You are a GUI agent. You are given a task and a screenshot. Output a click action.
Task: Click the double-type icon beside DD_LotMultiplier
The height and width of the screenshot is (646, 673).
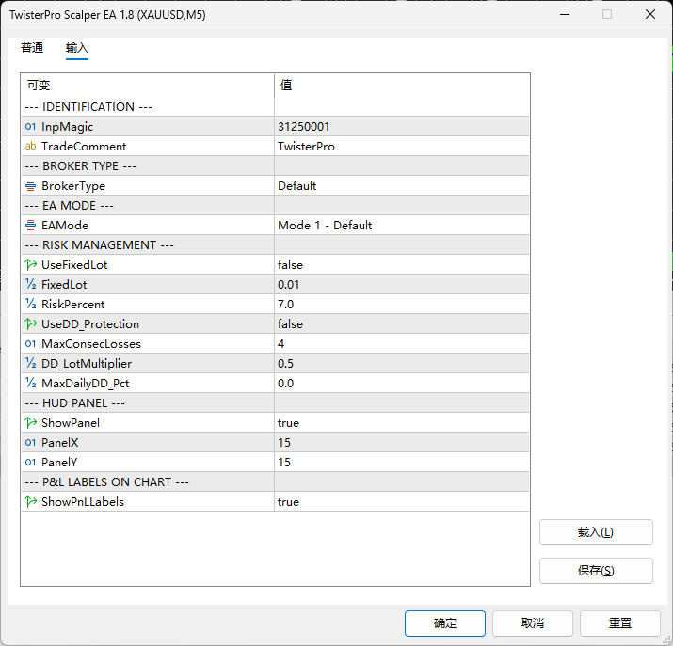coord(30,364)
